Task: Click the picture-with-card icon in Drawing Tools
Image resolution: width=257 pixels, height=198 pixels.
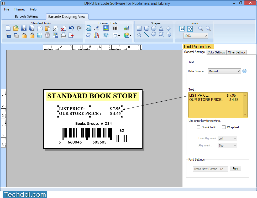Action: (126, 28)
